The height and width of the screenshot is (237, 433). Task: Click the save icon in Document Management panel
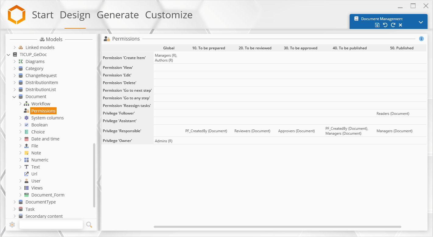click(377, 25)
